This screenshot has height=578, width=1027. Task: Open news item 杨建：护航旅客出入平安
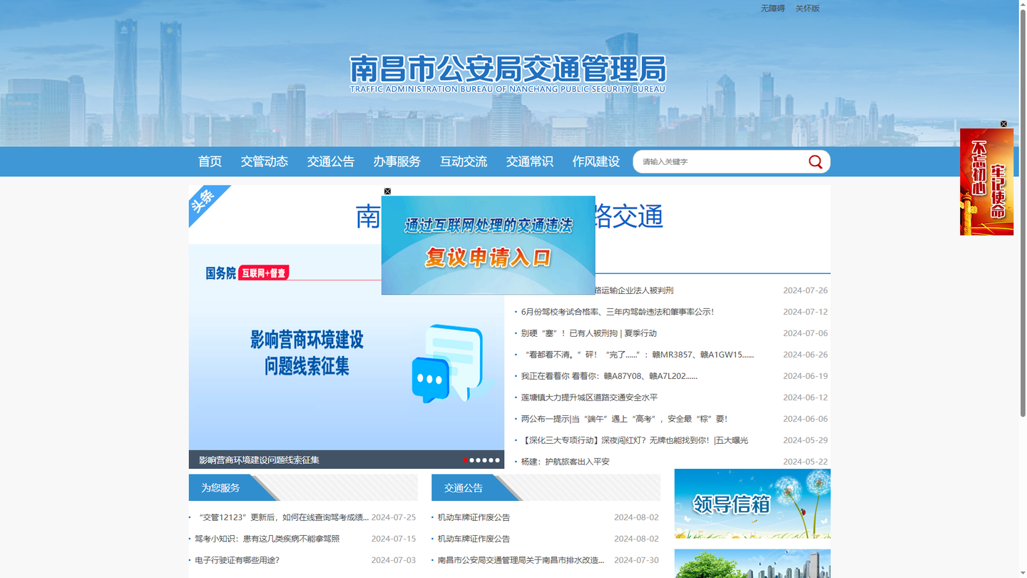[x=565, y=462]
